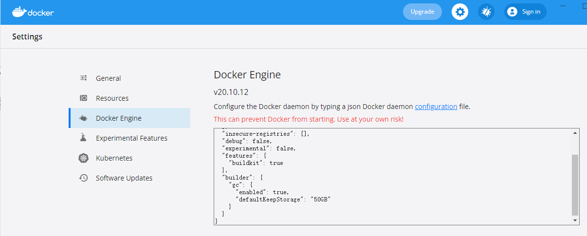
Task: Open Troubleshoot via the bug icon
Action: tap(486, 12)
